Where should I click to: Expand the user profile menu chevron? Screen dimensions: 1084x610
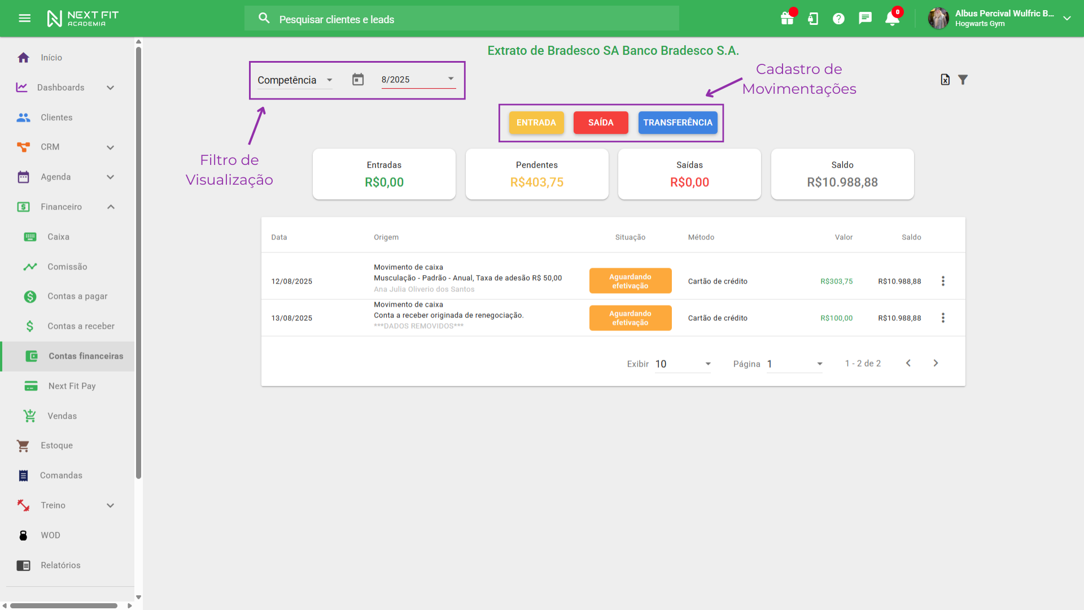tap(1067, 19)
